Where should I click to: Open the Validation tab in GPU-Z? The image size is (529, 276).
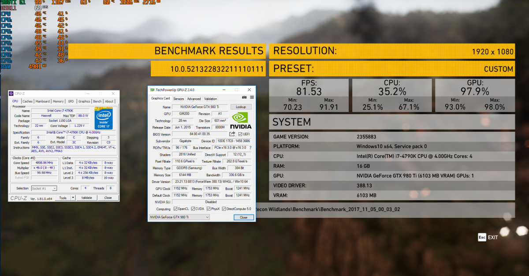(211, 99)
